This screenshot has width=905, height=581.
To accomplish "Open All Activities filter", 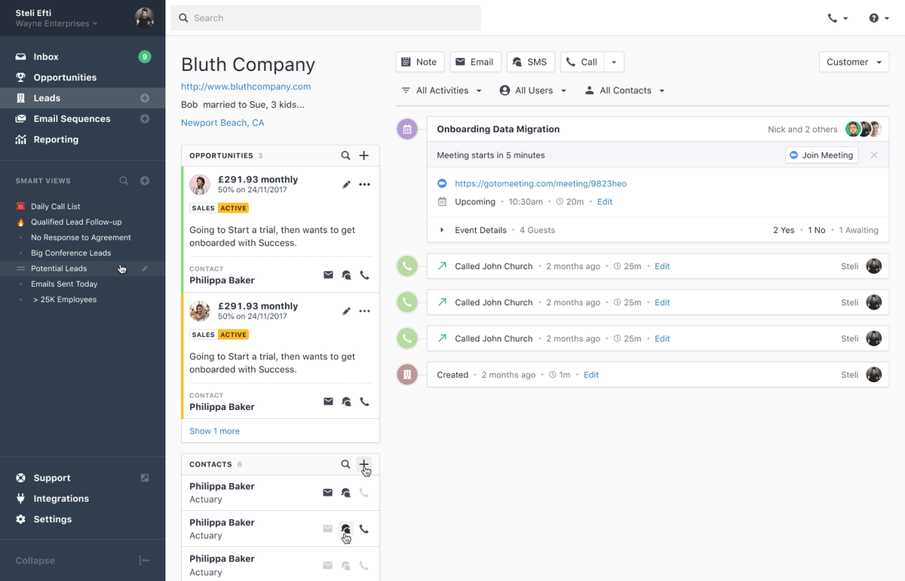I will [441, 90].
